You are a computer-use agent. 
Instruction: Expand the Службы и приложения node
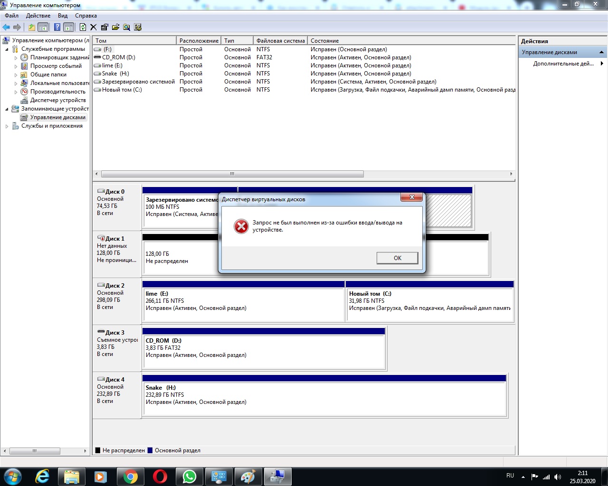pos(7,126)
